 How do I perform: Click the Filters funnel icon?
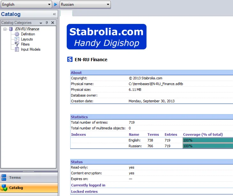point(17,44)
